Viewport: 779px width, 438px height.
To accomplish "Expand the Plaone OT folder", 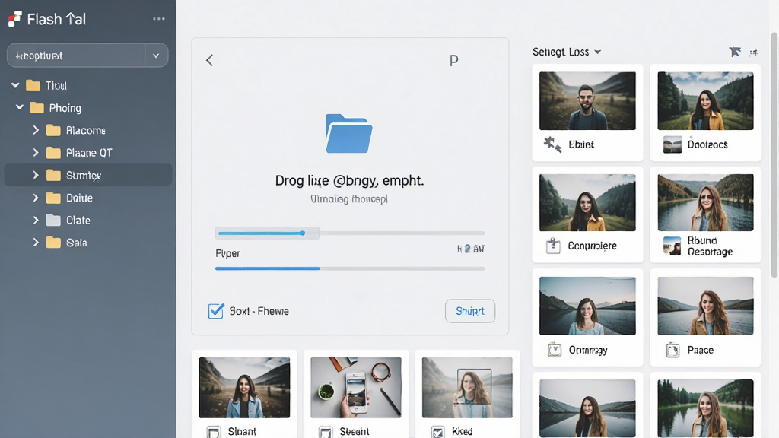I will (x=36, y=152).
